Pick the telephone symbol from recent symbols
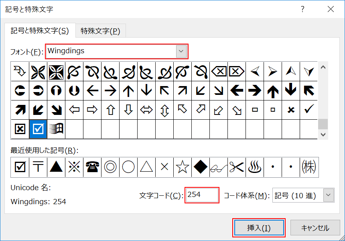 coord(92,167)
